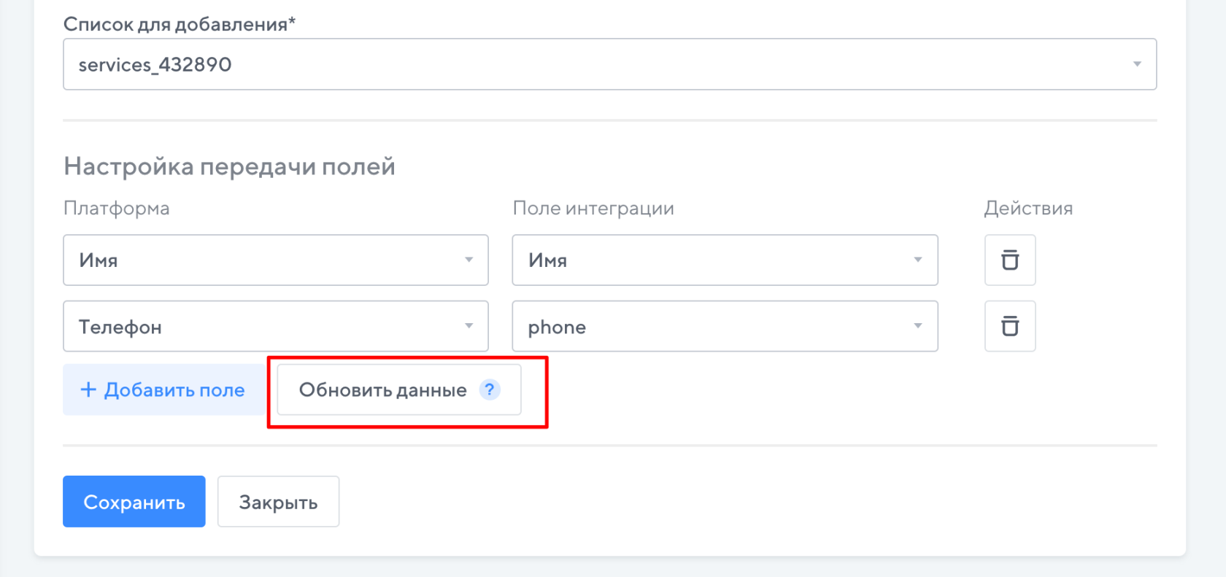This screenshot has height=577, width=1226.
Task: Click the arrow in the phone dropdown
Action: pos(917,326)
